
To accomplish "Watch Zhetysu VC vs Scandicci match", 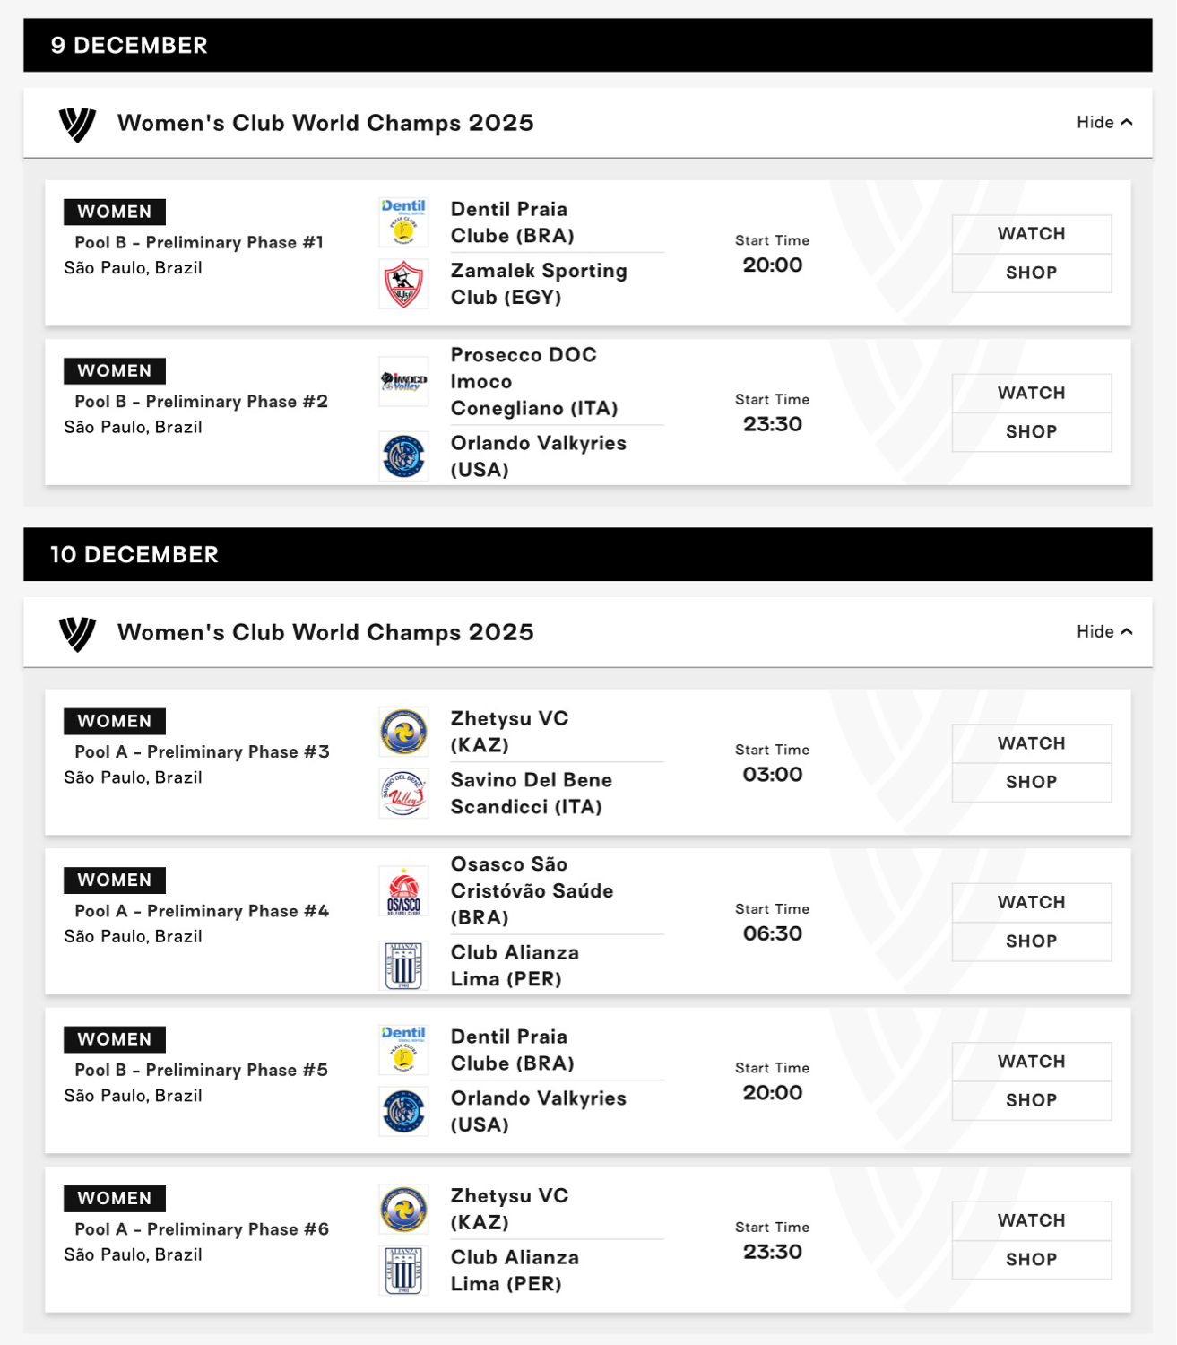I will point(1032,743).
